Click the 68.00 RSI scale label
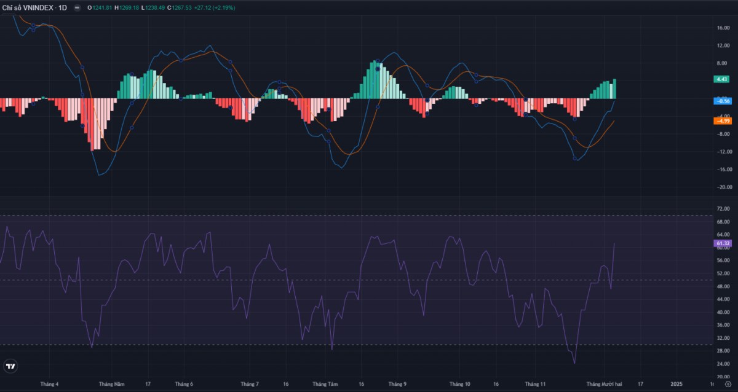 point(723,222)
